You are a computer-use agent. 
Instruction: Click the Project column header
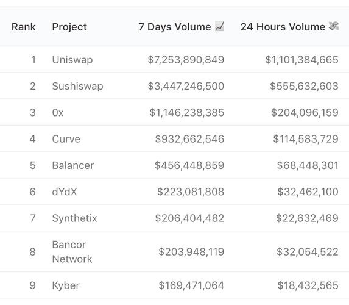[69, 27]
